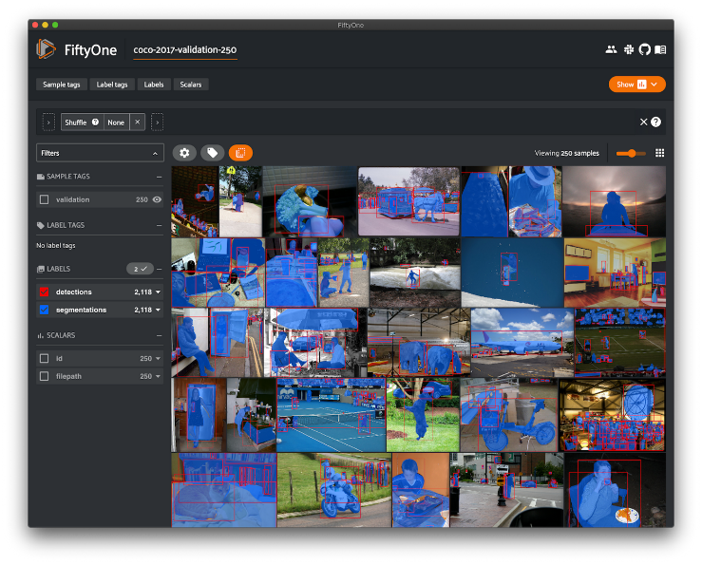The width and height of the screenshot is (702, 565).
Task: Click the Viewing 250 samples text
Action: coord(566,153)
